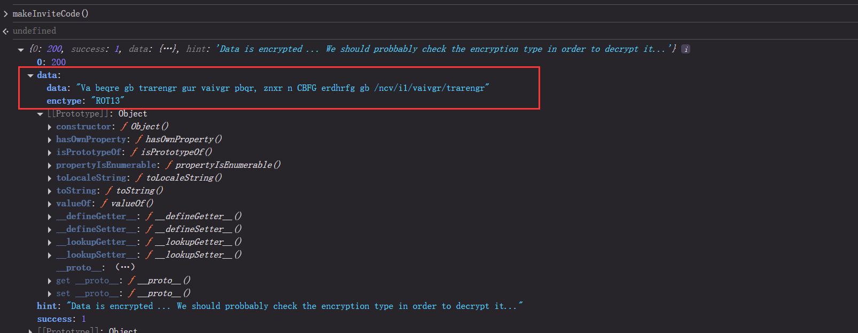
Task: Collapse the root response object arrow
Action: [21, 50]
